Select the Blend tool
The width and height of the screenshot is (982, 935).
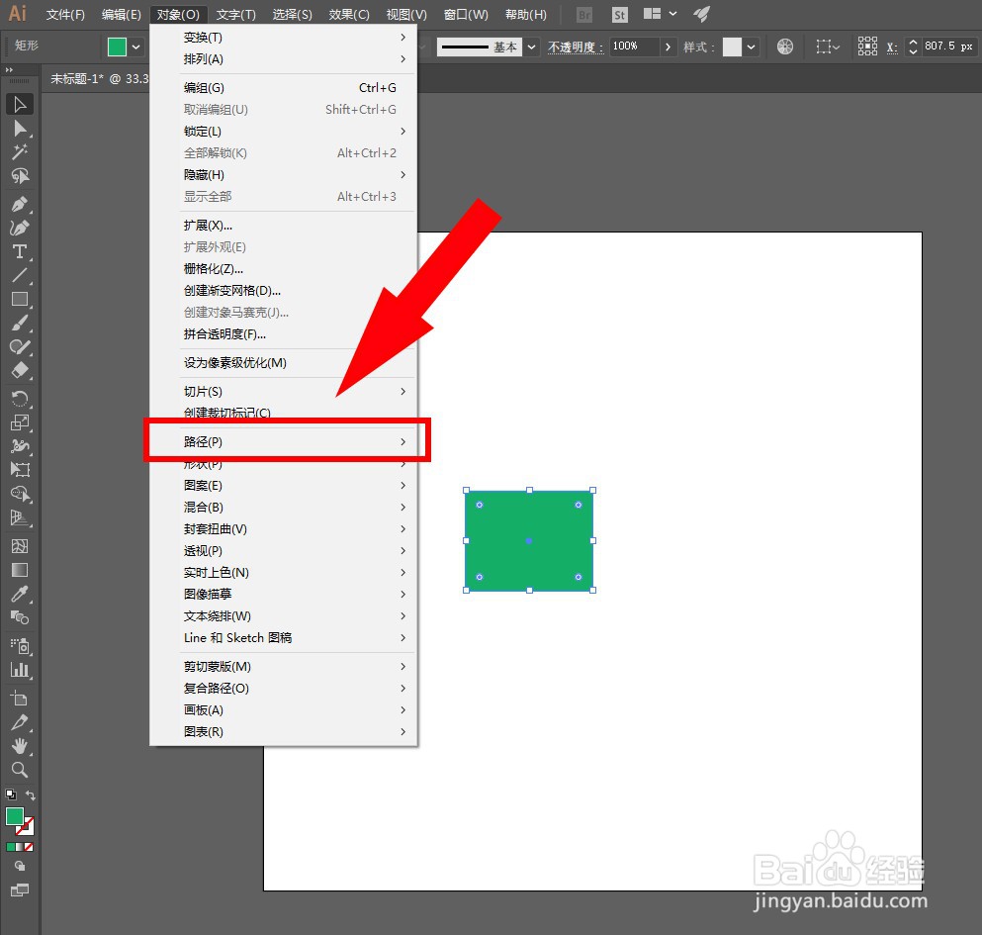[20, 617]
